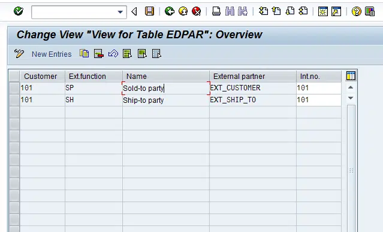Viewport: 383px width, 232px height.
Task: Click the Find binoculars icon
Action: click(230, 11)
